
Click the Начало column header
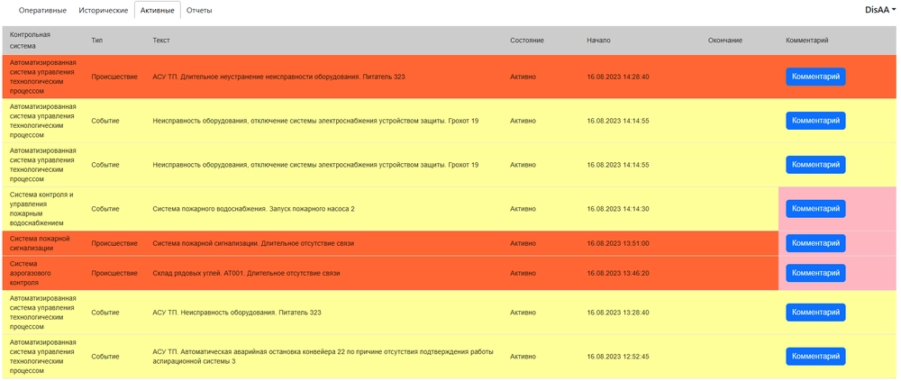pyautogui.click(x=598, y=41)
